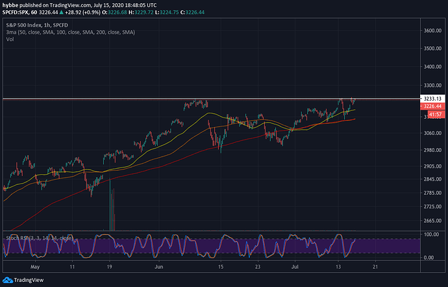This screenshot has width=448, height=287.
Task: Click the 2725.00 price axis label
Action: pos(432,206)
